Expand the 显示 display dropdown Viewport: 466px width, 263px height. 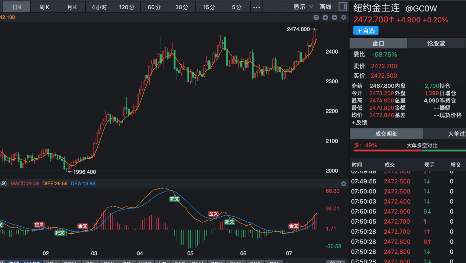[303, 7]
